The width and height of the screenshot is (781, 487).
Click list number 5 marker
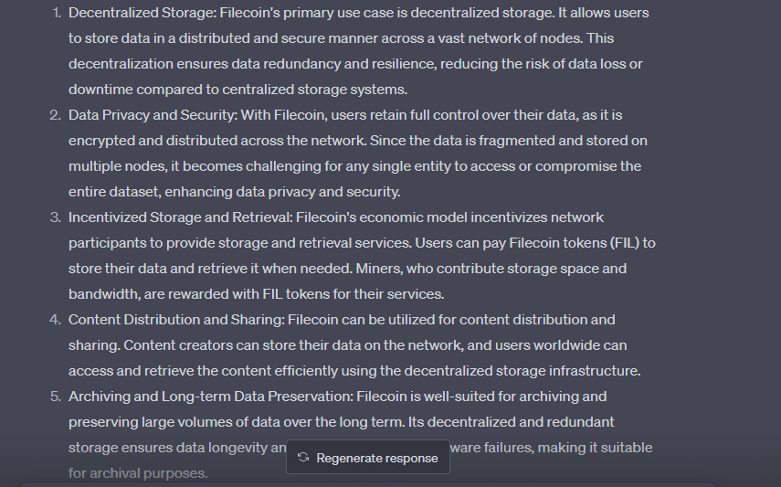click(x=56, y=397)
